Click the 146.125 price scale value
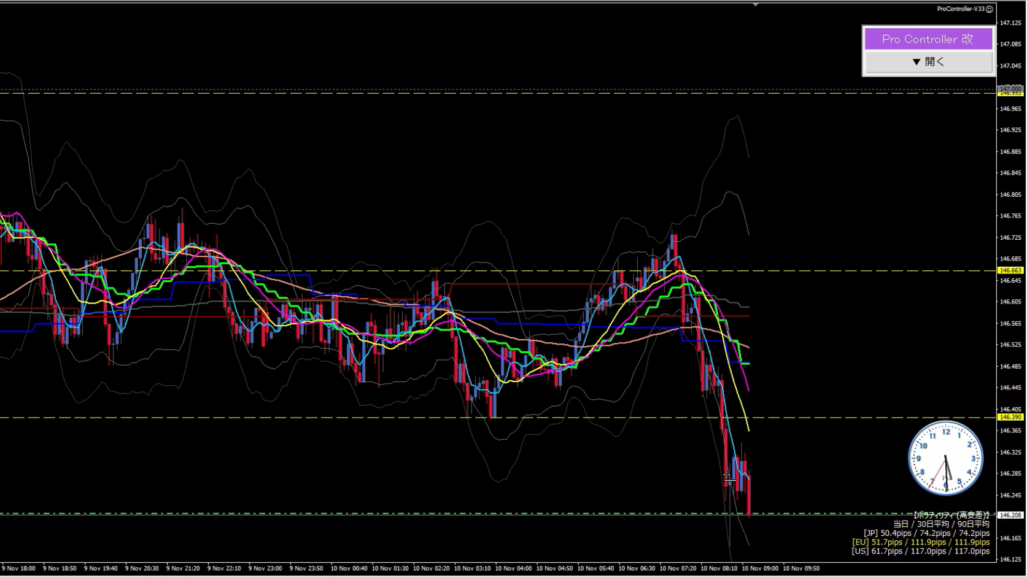Screen dimensions: 1027x577 tap(1010, 559)
